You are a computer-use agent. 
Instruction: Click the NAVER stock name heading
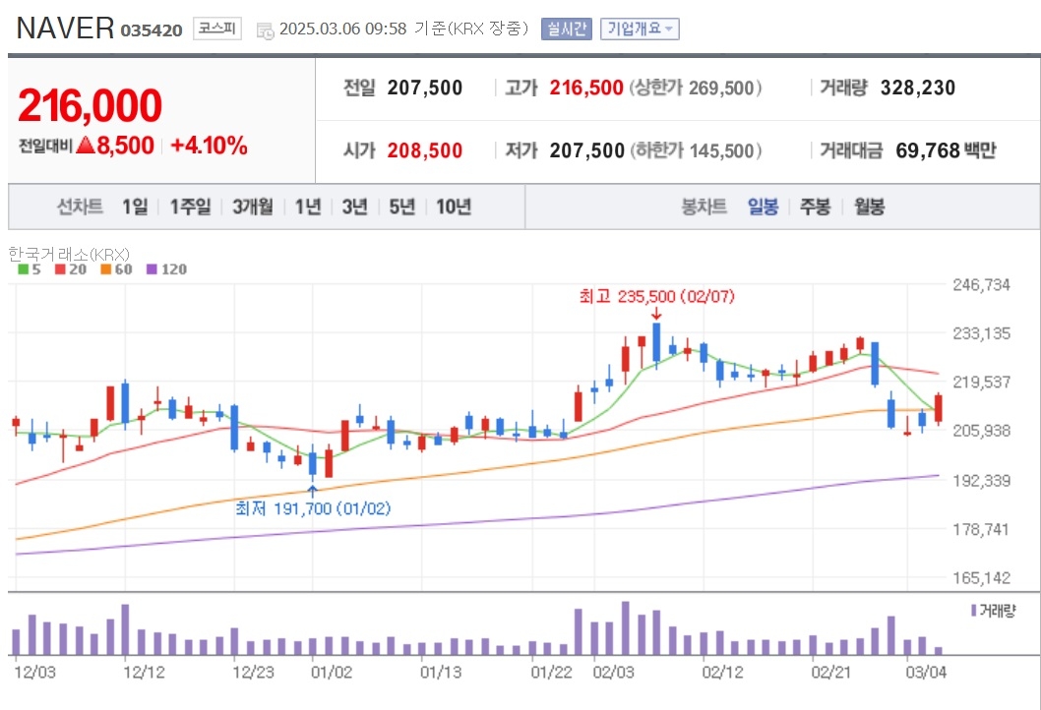pyautogui.click(x=65, y=29)
